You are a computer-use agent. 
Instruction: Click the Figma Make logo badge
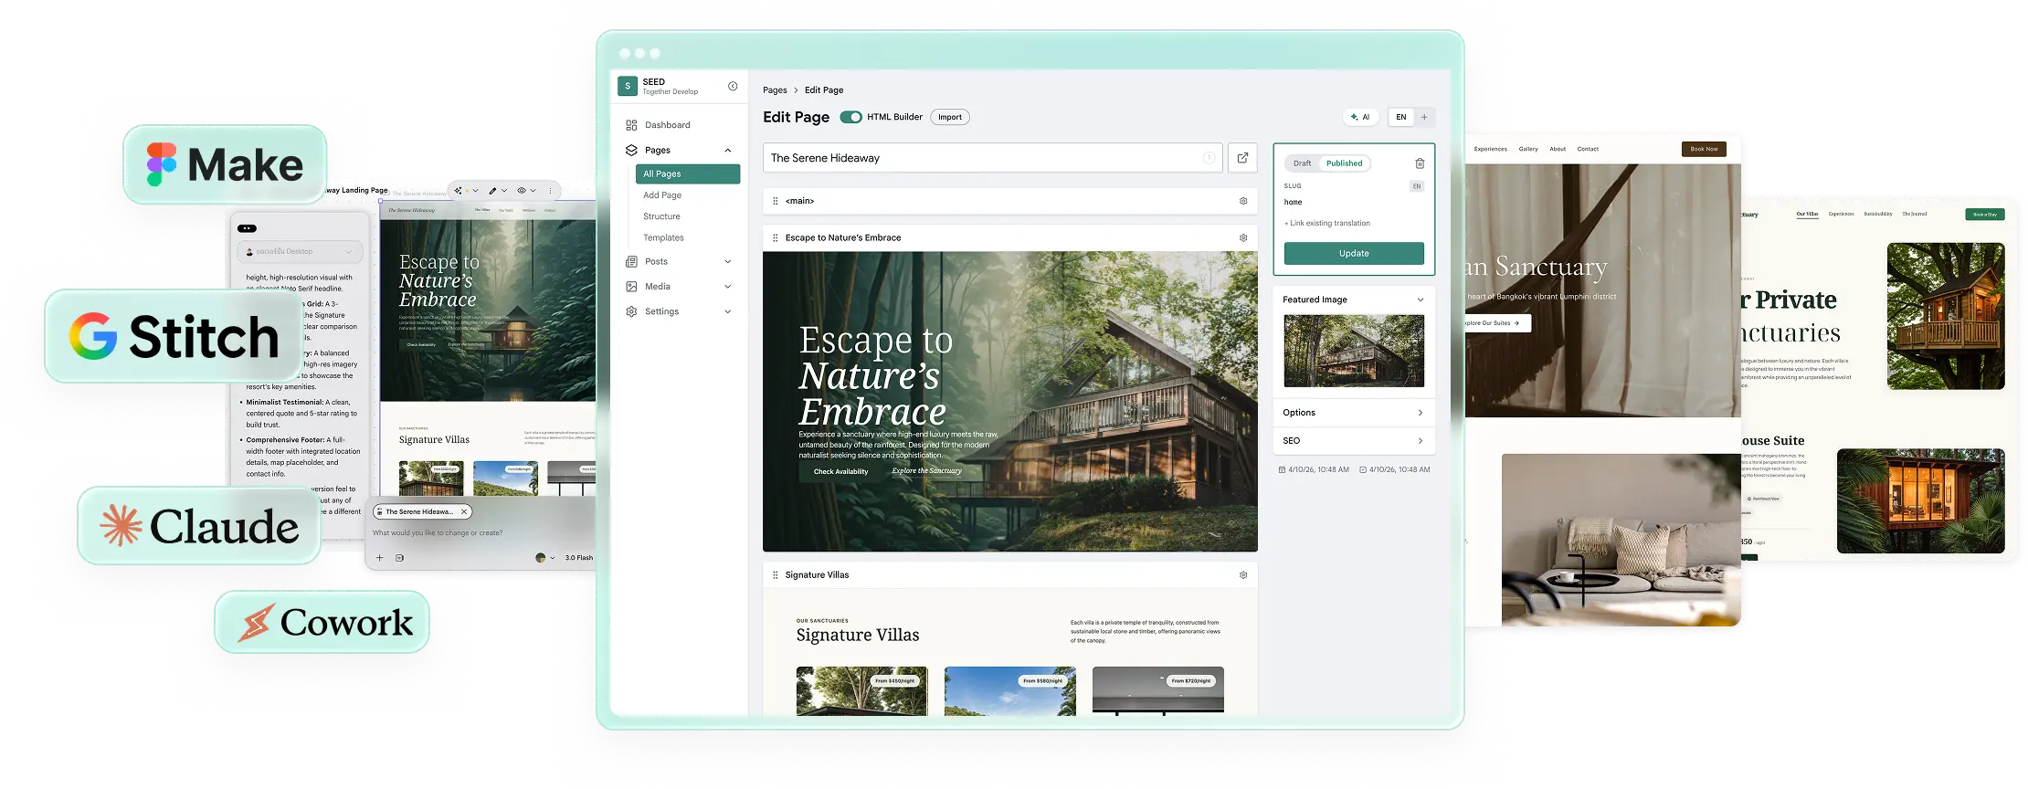tap(225, 164)
